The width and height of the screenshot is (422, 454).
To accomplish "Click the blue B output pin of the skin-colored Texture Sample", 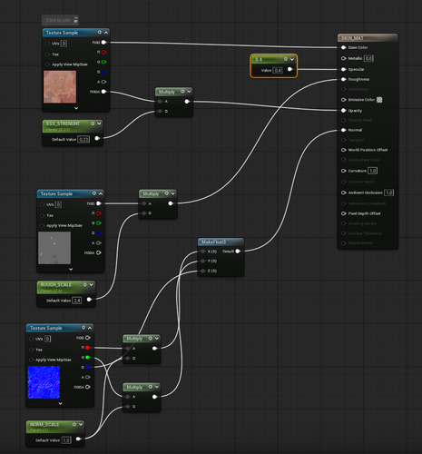I will pos(103,72).
